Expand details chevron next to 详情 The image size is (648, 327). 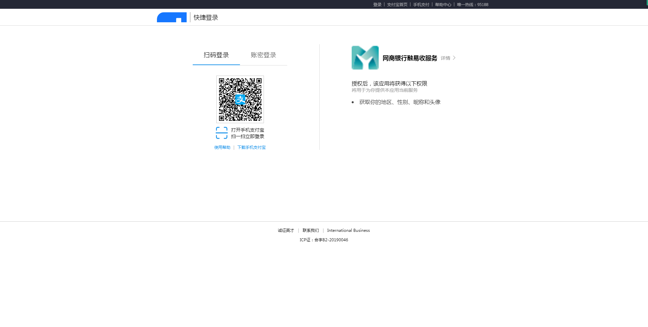pyautogui.click(x=454, y=58)
